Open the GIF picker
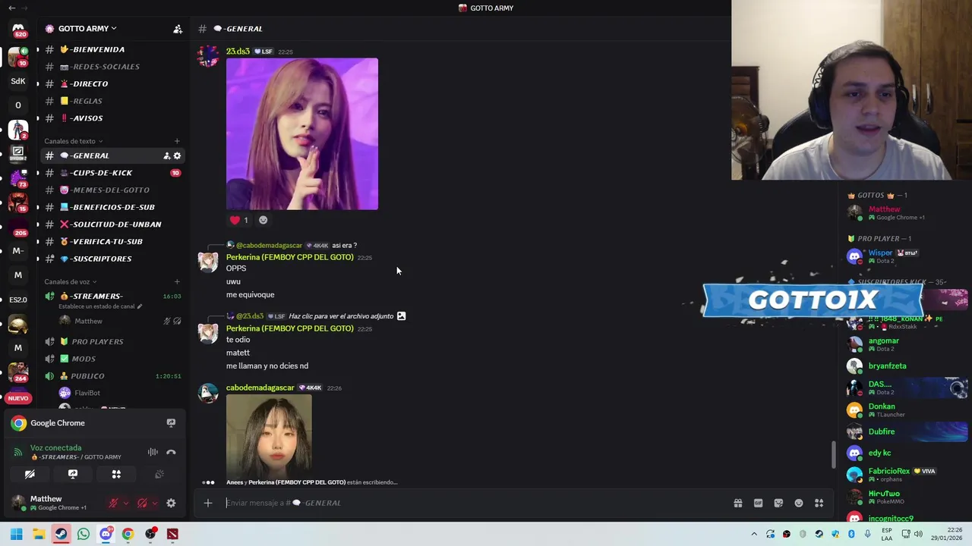972x546 pixels. [758, 503]
